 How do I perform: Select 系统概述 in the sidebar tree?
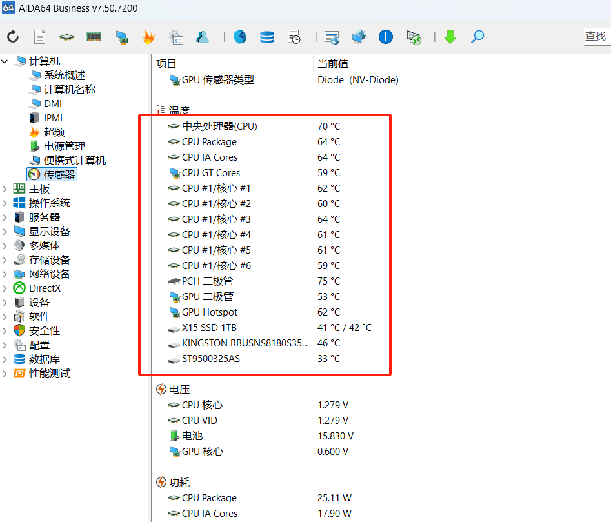tap(64, 75)
